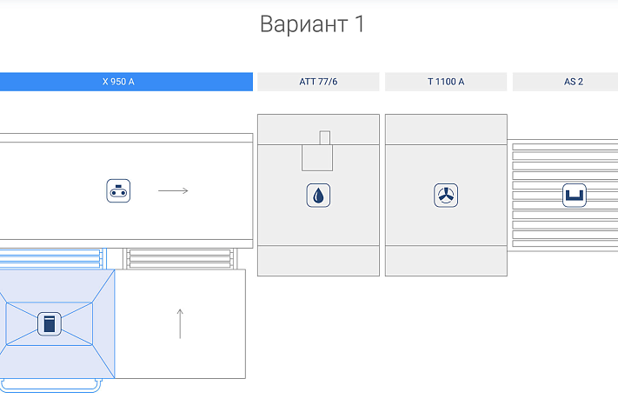Switch to the ATT 77/6 tab

coord(318,82)
